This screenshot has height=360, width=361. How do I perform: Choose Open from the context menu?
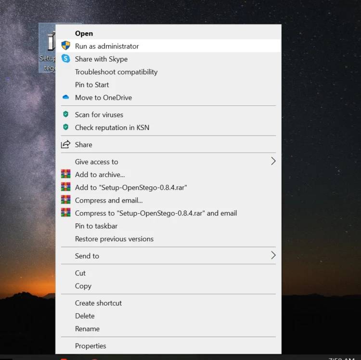(84, 33)
